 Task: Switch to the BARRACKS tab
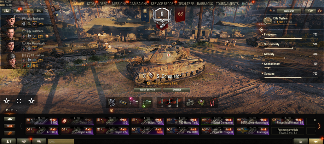205,4
